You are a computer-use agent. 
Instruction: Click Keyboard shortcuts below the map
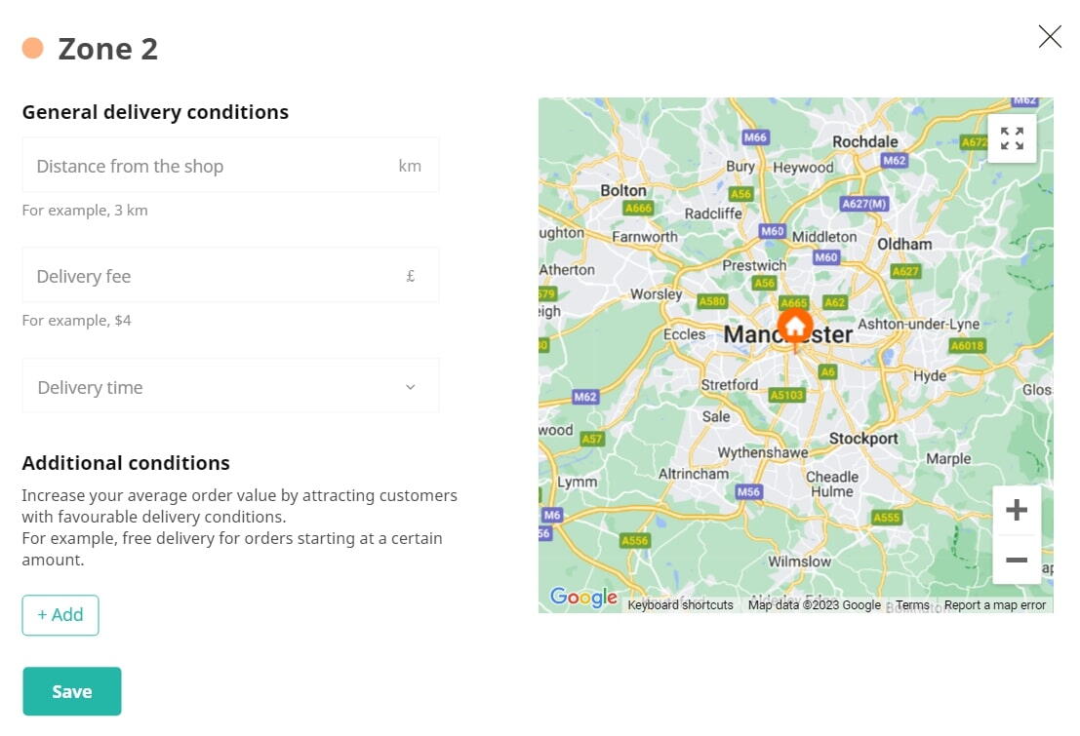[680, 604]
